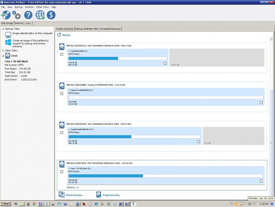Click the MBR Disk 4 Crucial drive icon
The height and width of the screenshot is (207, 275).
pyautogui.click(x=62, y=86)
